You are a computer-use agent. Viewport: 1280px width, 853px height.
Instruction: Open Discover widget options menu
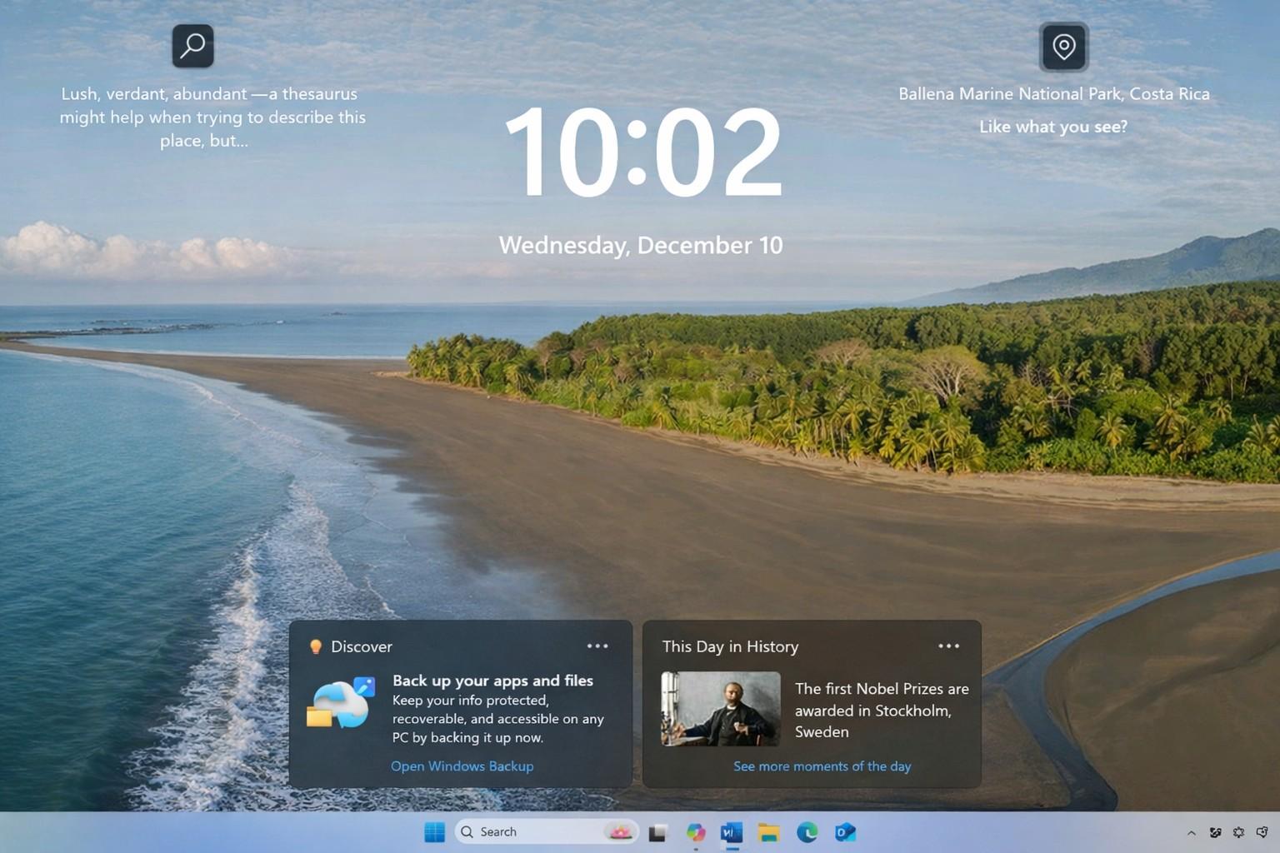[x=597, y=646]
